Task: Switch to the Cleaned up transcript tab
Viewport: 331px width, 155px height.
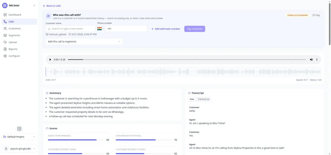Action: 204,99
